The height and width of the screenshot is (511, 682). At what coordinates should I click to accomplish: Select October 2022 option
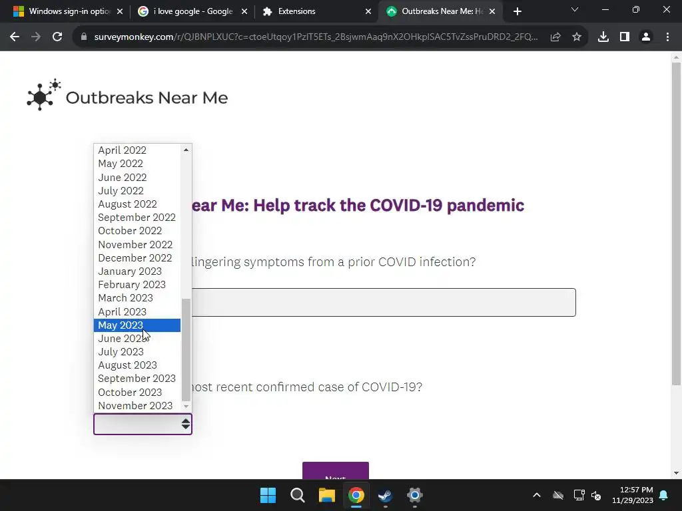click(137, 231)
